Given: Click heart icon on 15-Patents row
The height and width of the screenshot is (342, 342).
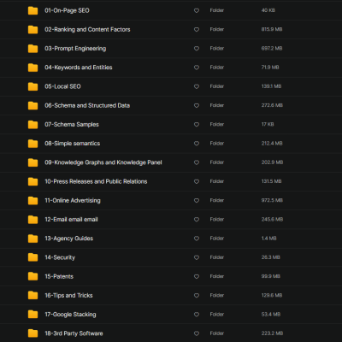Looking at the screenshot, I should pyautogui.click(x=197, y=276).
